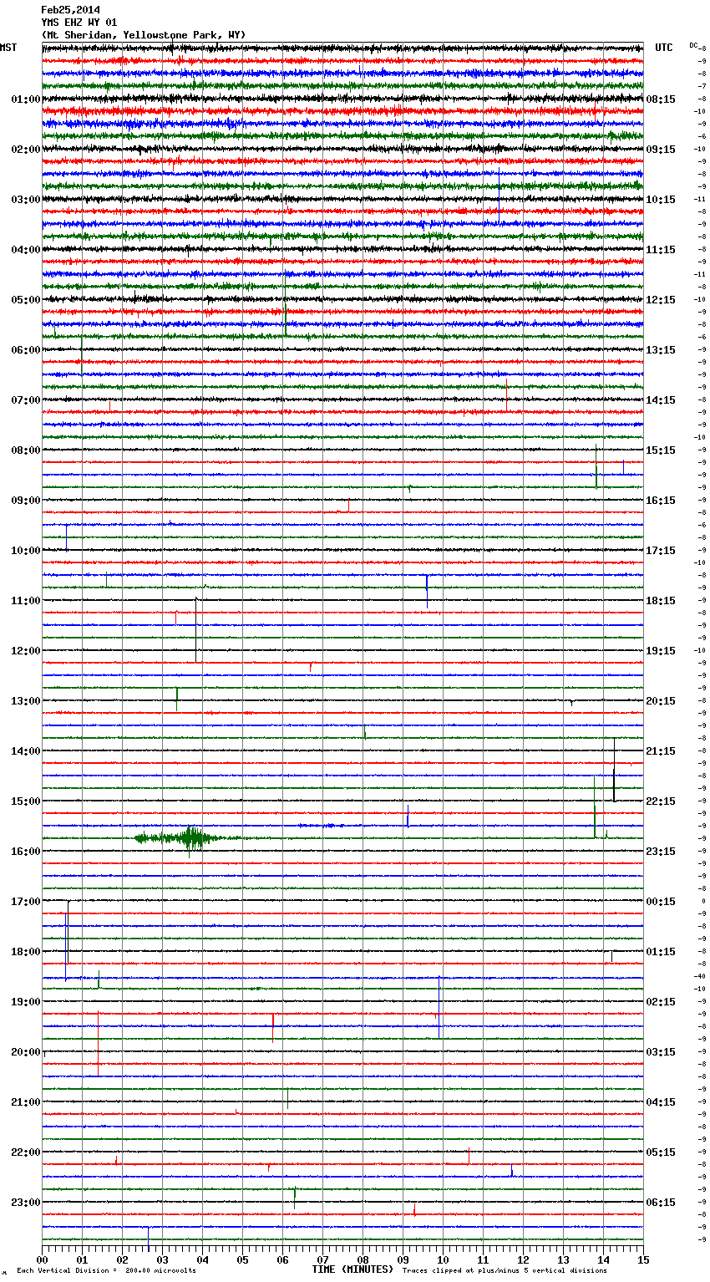The image size is (710, 1282).
Task: Click the UTC timezone column header
Action: coord(663,48)
